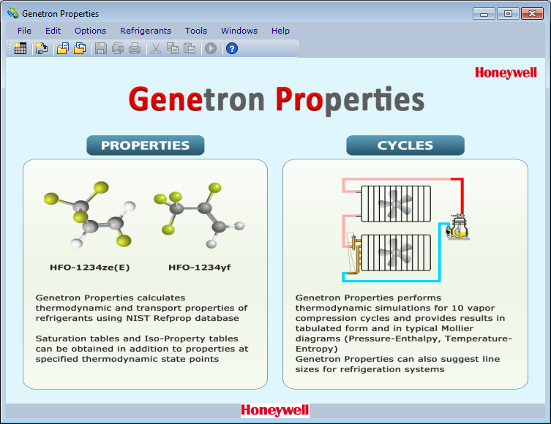Click the properties table icon in toolbar

click(20, 49)
